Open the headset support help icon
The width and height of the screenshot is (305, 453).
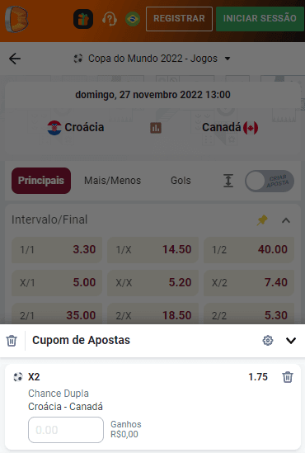110,19
